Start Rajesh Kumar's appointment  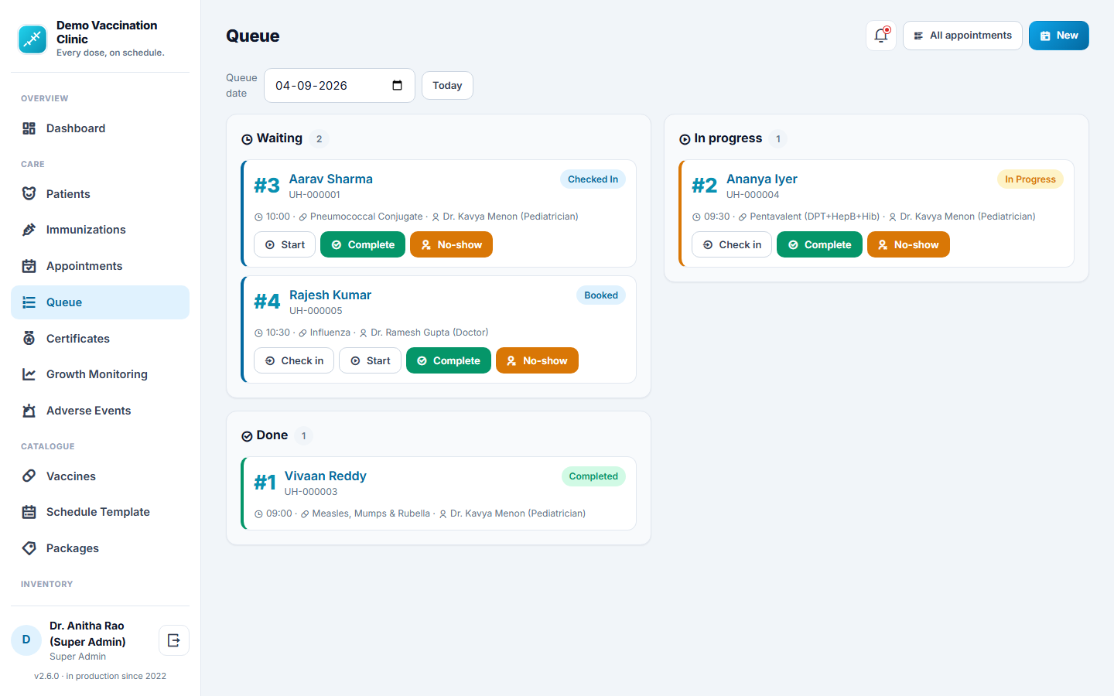[x=370, y=360]
